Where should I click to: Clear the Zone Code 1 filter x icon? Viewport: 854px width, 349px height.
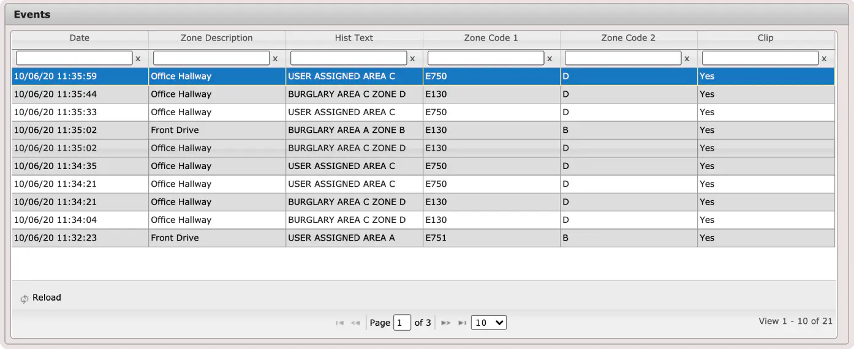tap(550, 59)
